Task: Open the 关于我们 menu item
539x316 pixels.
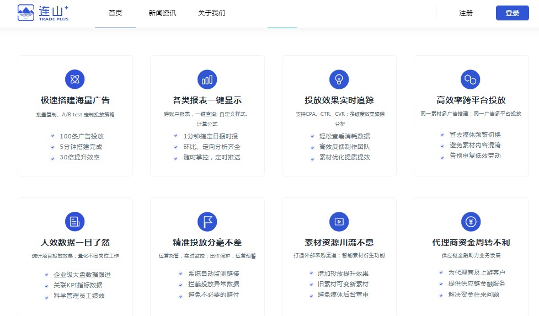Action: point(211,13)
